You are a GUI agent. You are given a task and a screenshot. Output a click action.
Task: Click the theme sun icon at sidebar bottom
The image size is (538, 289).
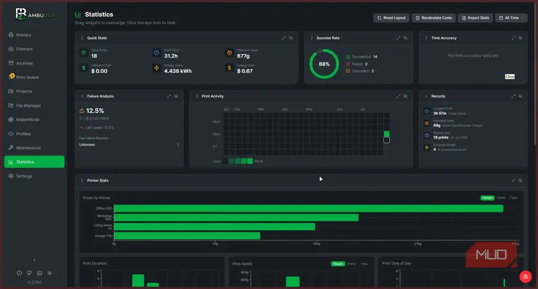[x=50, y=273]
